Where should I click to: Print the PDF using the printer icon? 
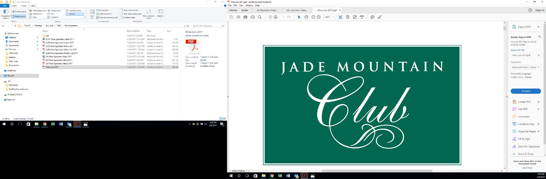(x=245, y=17)
